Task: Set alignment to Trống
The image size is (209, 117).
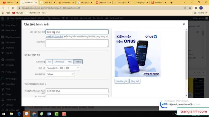Action: pos(78,62)
